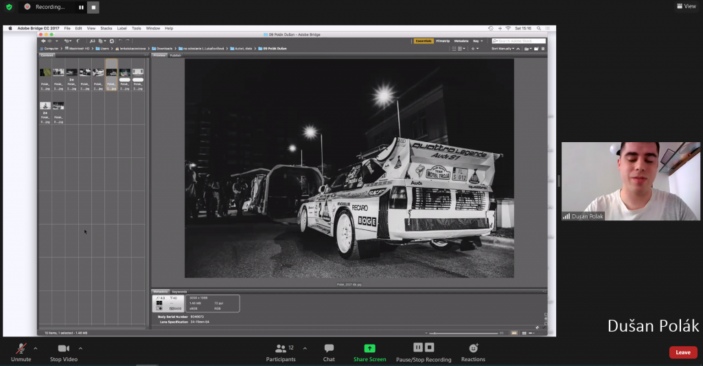Image resolution: width=703 pixels, height=366 pixels.
Task: Click the macOS Spotlight search icon
Action: click(538, 28)
